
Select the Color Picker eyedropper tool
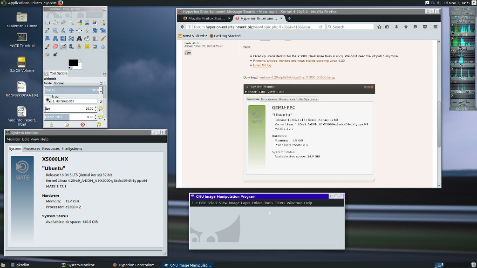click(x=48, y=30)
